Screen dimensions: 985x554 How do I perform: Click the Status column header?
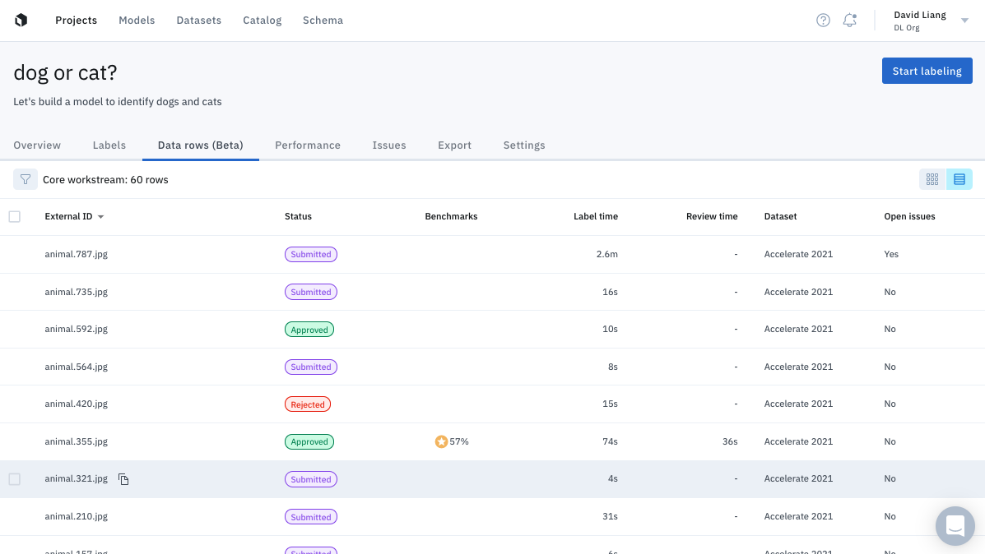tap(298, 216)
